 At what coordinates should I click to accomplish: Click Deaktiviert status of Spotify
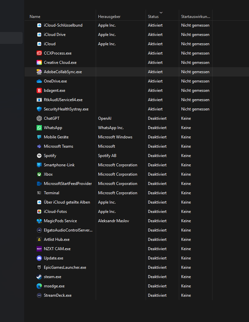[157, 156]
